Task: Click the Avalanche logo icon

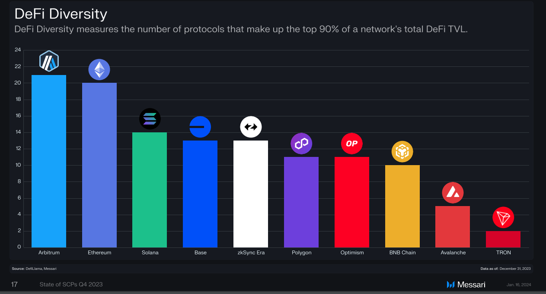Action: coord(453,193)
